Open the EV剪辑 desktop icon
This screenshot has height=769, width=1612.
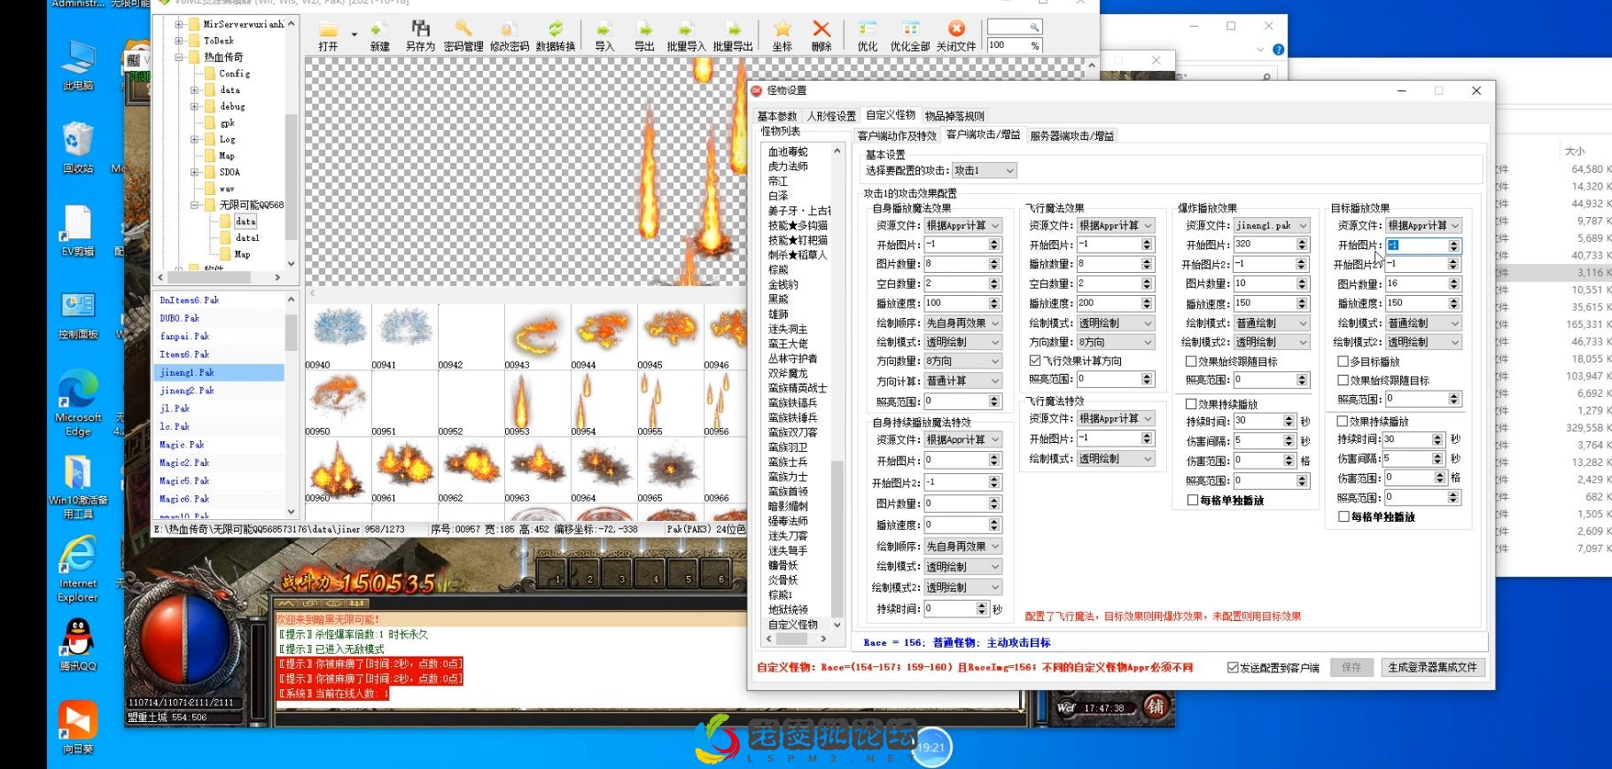click(78, 230)
